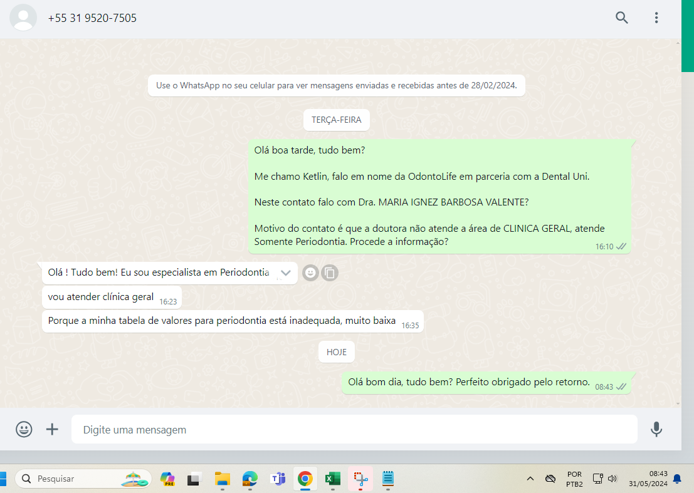Screen dimensions: 694x493
Task: Open the contact profile picture avatar
Action: (x=23, y=18)
